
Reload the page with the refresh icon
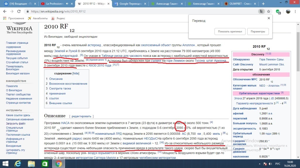tap(19, 11)
